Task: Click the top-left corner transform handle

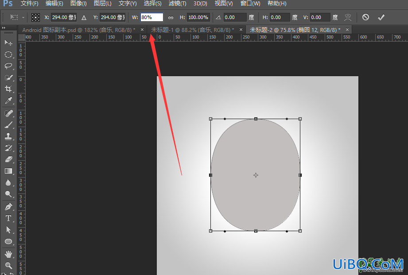Action: coord(211,119)
